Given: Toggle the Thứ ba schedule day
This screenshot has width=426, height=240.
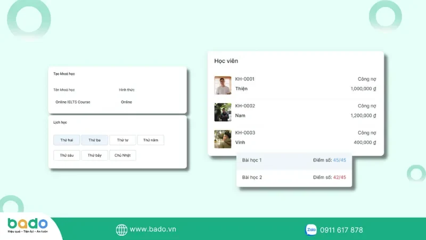Looking at the screenshot, I should click(x=95, y=140).
